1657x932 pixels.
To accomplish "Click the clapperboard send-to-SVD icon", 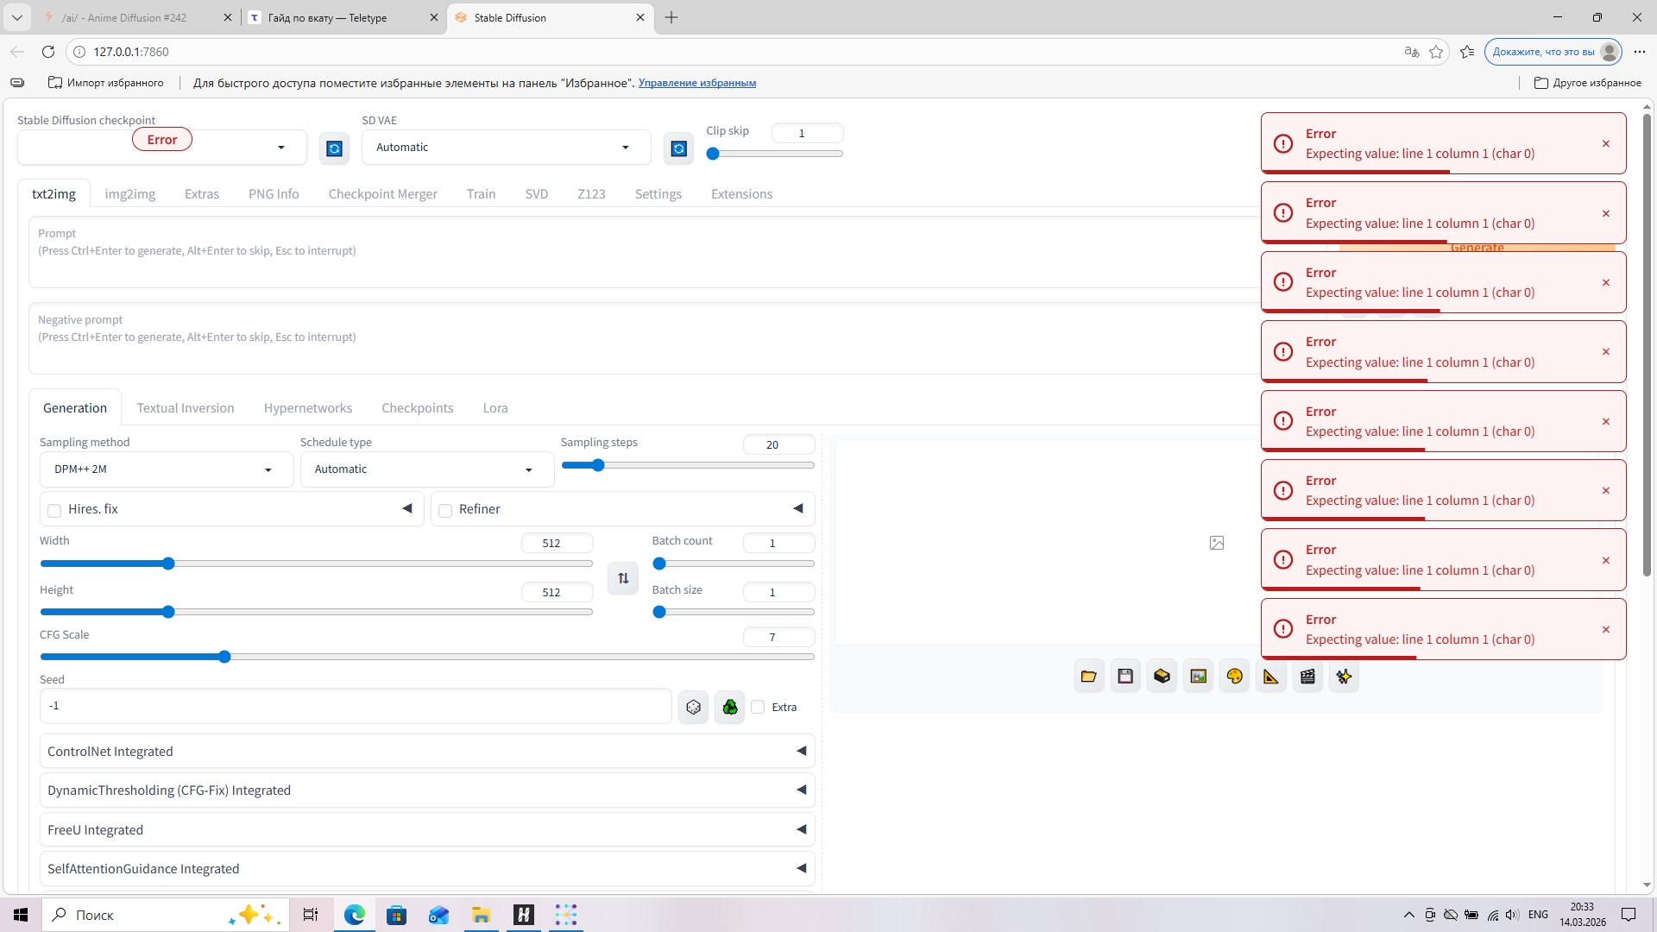I will click(1307, 677).
